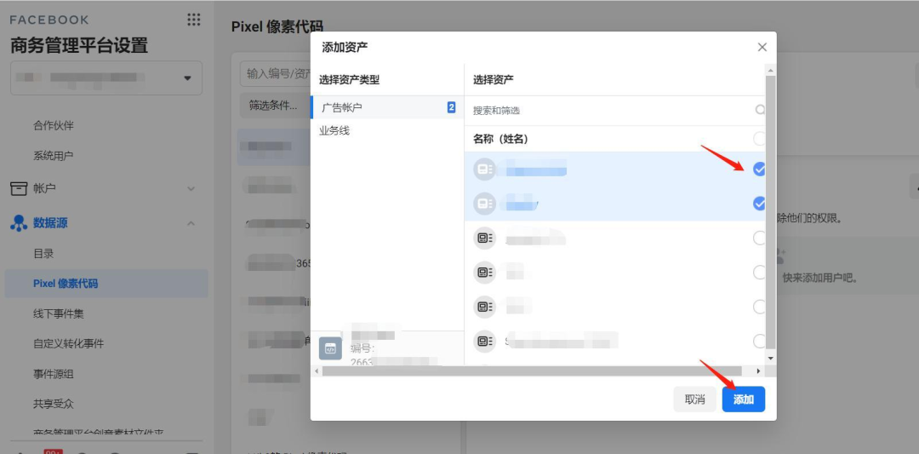Click the horizontal scrollbar left arrow
919x454 pixels.
click(x=317, y=371)
